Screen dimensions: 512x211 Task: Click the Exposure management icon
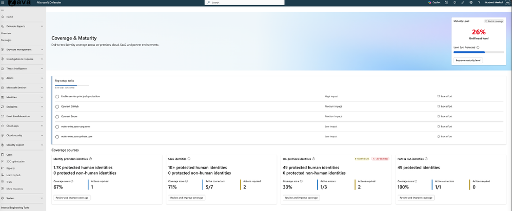click(x=3, y=50)
